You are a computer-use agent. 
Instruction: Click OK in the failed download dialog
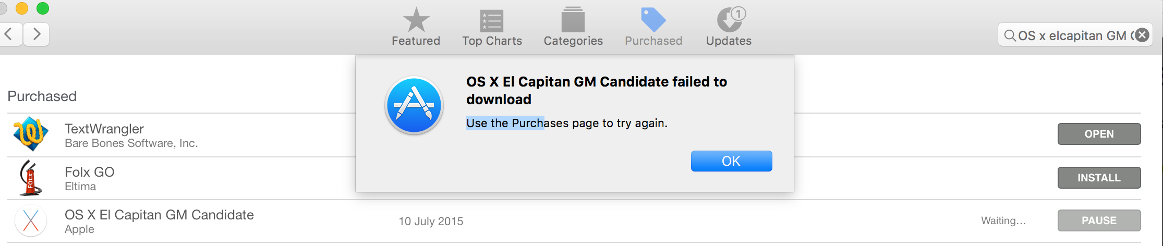click(731, 161)
